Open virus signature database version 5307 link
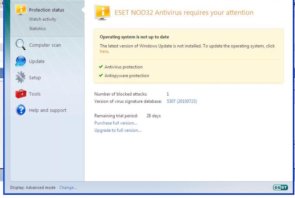This screenshot has width=295, height=198. click(x=182, y=101)
